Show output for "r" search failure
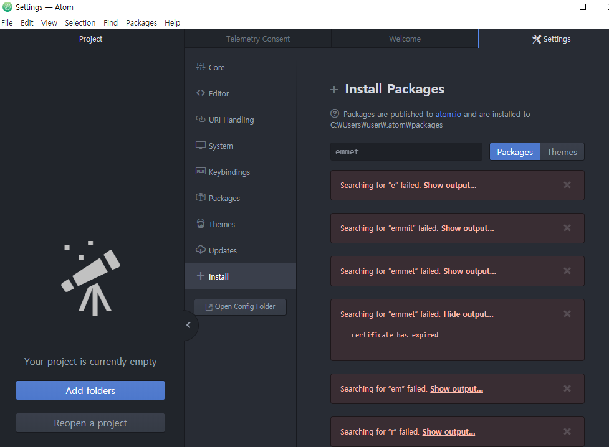Screen dimensions: 609x447 (x=449, y=432)
